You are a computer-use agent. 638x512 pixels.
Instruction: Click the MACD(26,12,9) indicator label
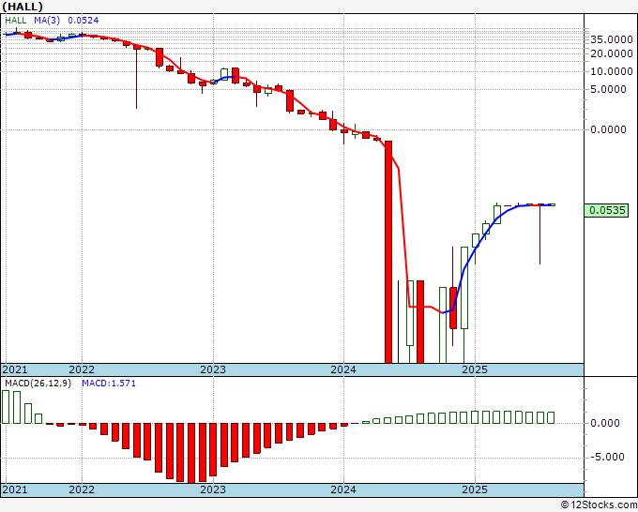[x=38, y=384]
